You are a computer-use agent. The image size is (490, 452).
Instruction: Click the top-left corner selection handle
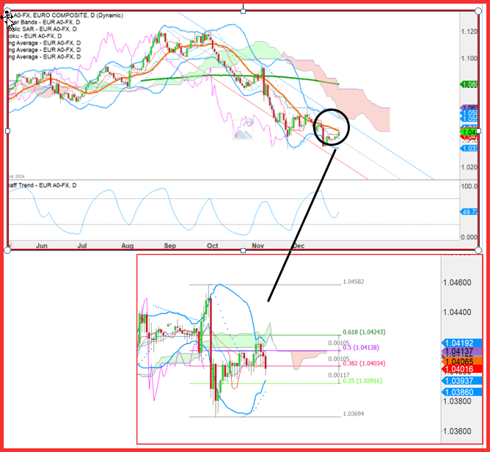(x=7, y=12)
